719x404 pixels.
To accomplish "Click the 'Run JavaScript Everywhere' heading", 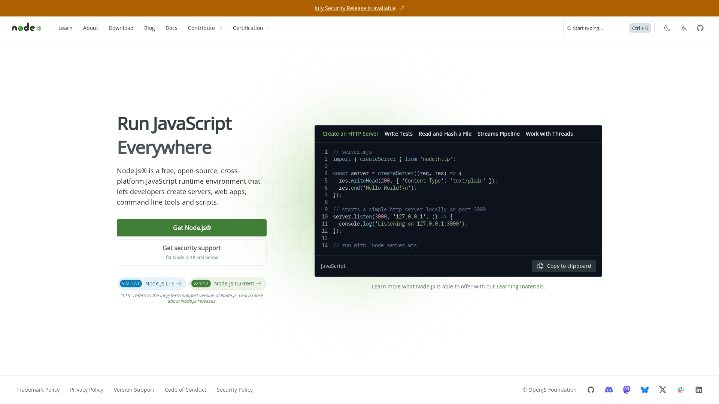I will (x=174, y=135).
